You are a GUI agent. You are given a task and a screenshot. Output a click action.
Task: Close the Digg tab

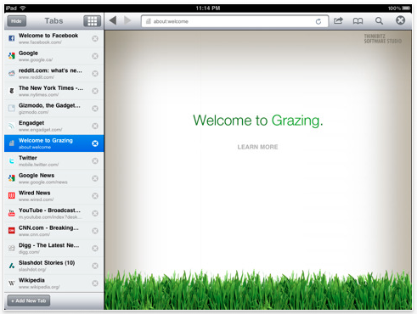click(95, 248)
